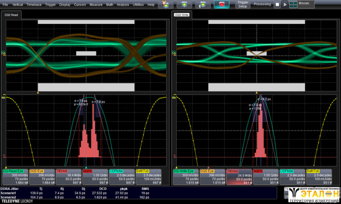Open the Timebase menu
The image size is (341, 204).
coord(34,4)
